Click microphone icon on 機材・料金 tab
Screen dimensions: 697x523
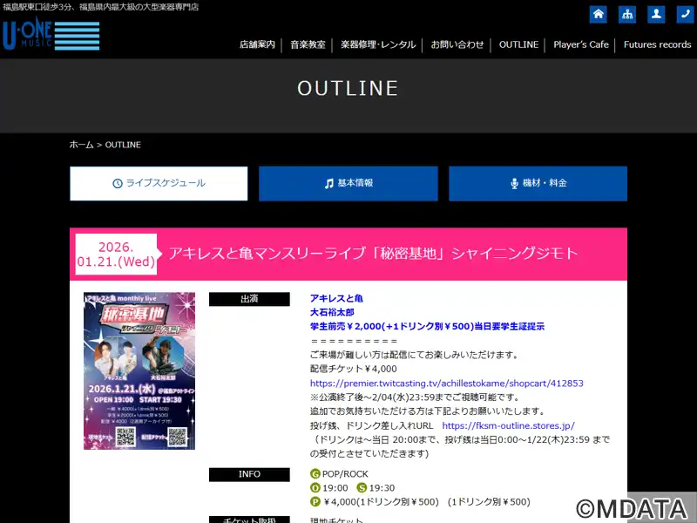tap(514, 183)
